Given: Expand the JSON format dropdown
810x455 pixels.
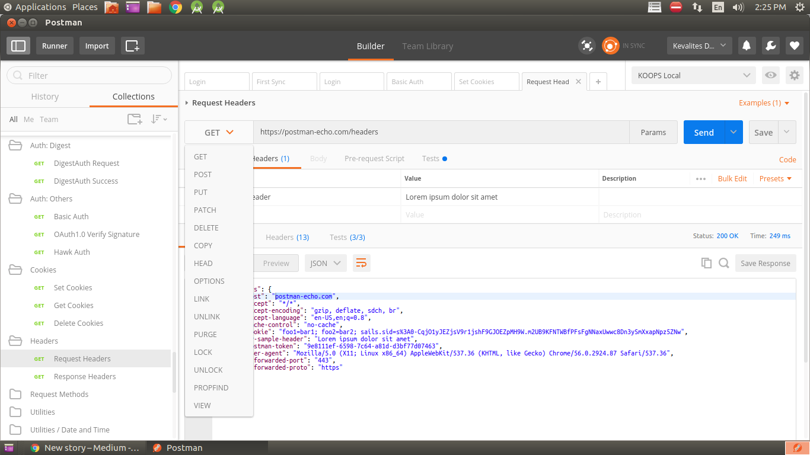Looking at the screenshot, I should (326, 263).
